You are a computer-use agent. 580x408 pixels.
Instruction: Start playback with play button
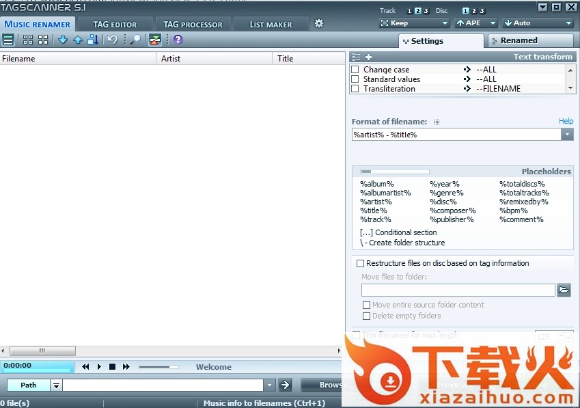99,366
